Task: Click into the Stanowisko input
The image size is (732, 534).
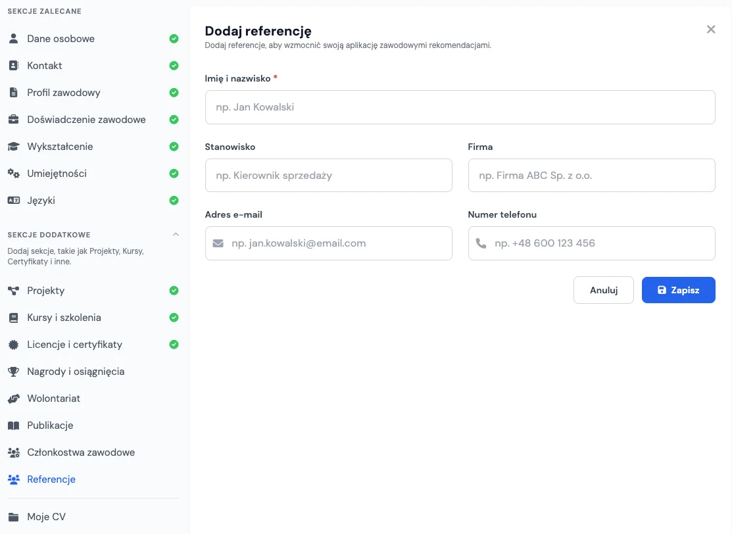Action: click(x=329, y=176)
